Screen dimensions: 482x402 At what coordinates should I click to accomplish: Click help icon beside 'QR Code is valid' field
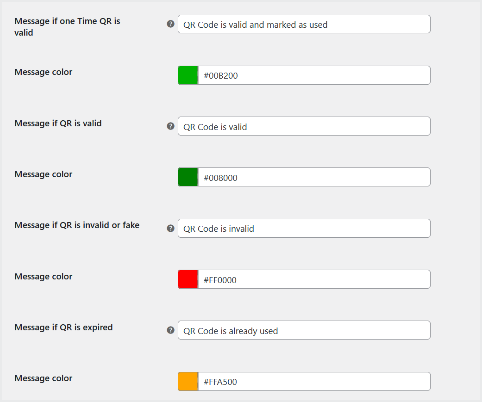(170, 126)
